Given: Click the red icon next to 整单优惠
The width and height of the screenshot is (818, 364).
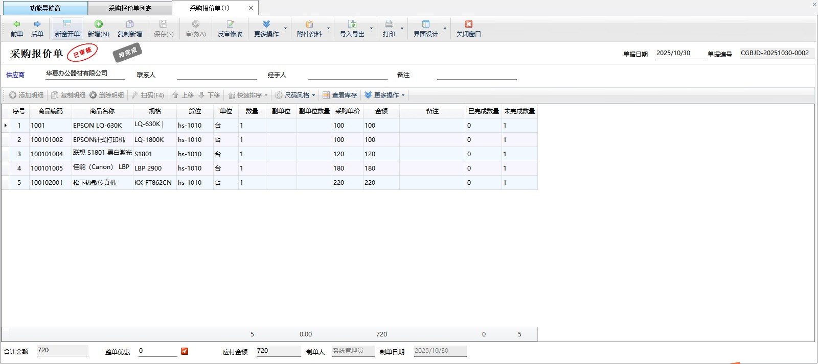Looking at the screenshot, I should point(185,351).
